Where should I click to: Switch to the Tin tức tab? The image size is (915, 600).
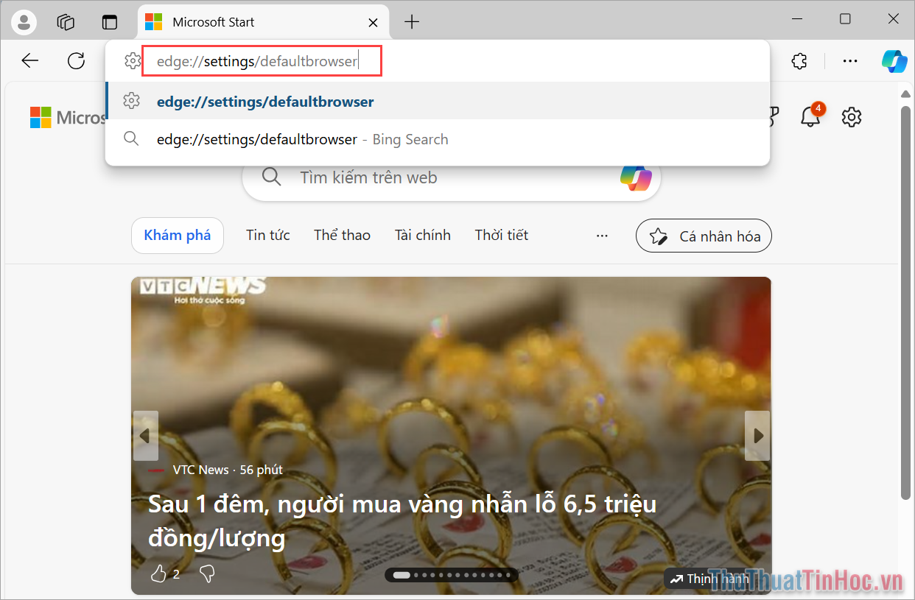click(x=267, y=235)
